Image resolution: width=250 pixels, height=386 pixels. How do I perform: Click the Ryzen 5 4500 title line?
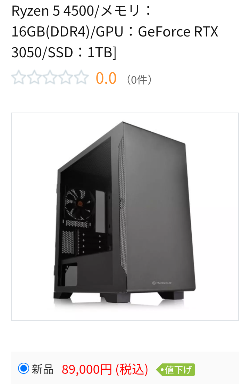(82, 11)
